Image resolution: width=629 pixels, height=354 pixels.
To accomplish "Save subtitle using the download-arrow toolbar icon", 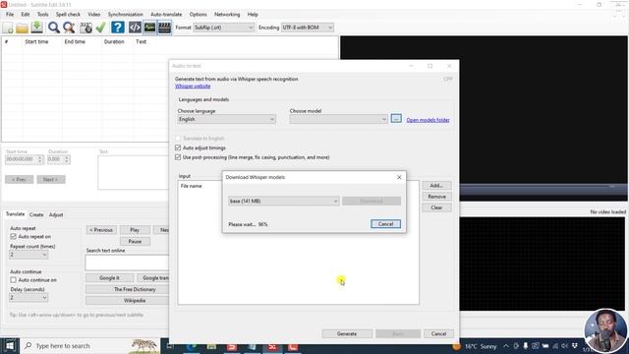I will pyautogui.click(x=37, y=28).
